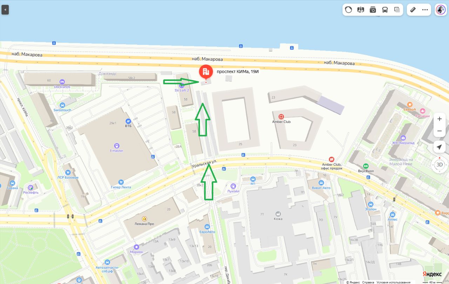449x284 pixels.
Task: Locate me with the navigation arrow
Action: [x=440, y=147]
